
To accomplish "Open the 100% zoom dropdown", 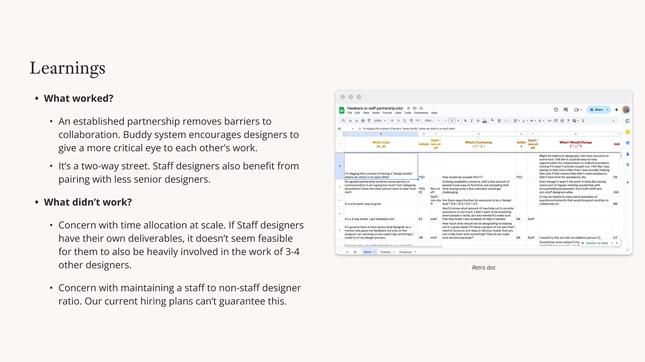I will coord(379,121).
